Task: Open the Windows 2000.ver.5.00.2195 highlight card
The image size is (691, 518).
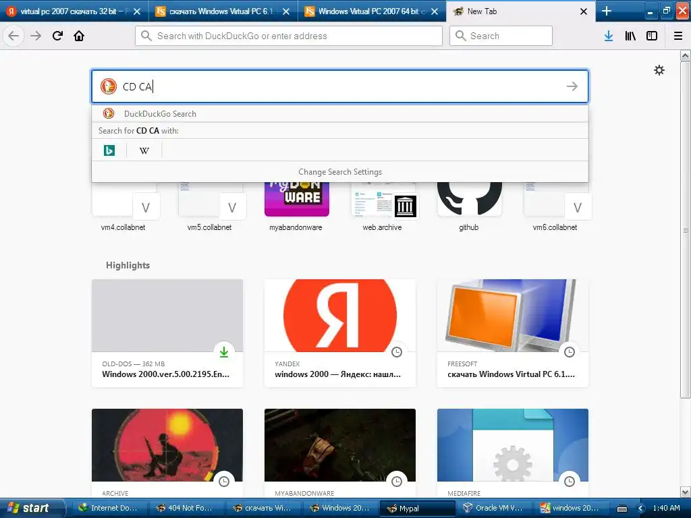Action: click(x=167, y=333)
